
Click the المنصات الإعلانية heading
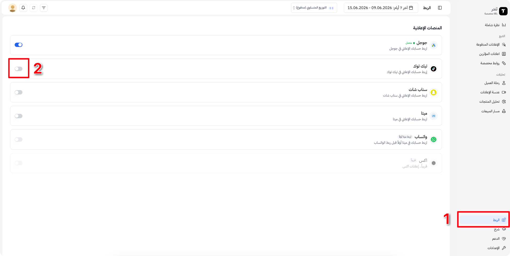pyautogui.click(x=427, y=28)
